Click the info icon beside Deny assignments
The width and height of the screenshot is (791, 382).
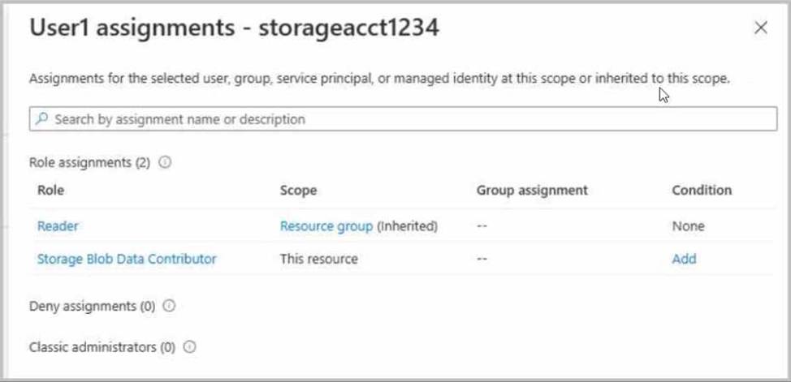click(170, 307)
